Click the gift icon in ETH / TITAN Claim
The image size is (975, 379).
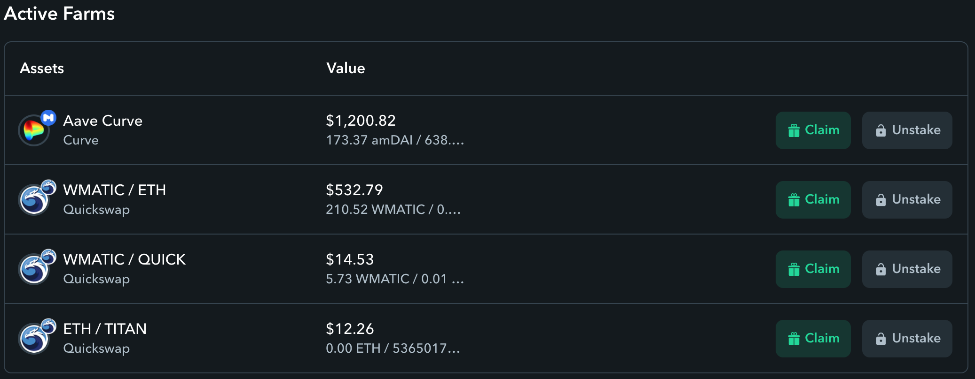click(x=794, y=339)
